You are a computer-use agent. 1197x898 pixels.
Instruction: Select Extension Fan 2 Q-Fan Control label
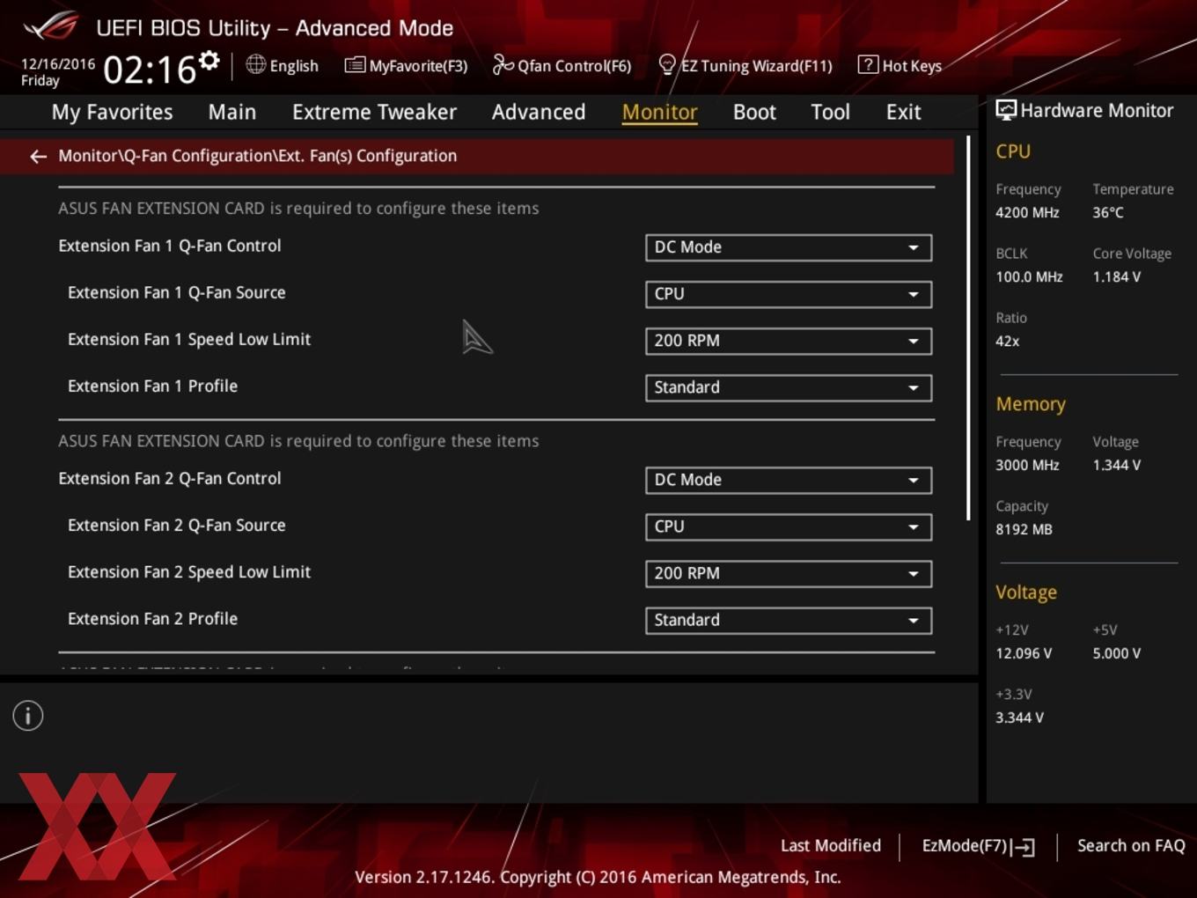[x=170, y=479]
